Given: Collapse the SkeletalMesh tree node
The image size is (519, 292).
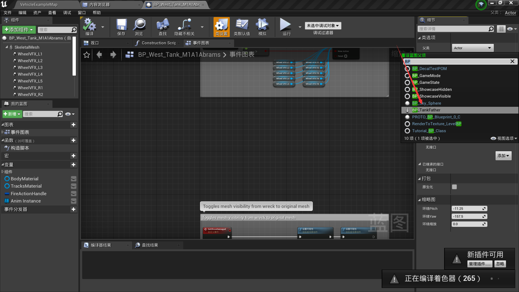Looking at the screenshot, I should (x=6, y=47).
